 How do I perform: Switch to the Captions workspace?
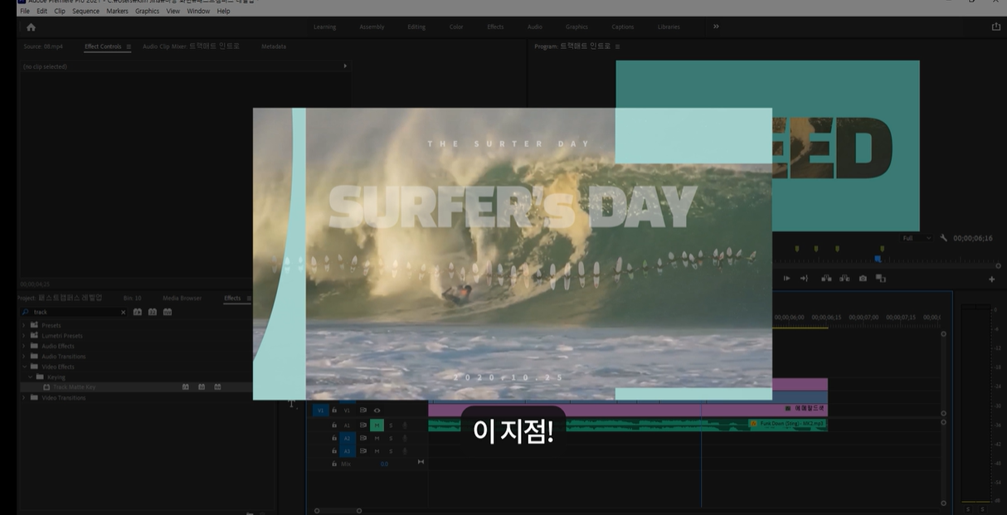click(x=622, y=27)
